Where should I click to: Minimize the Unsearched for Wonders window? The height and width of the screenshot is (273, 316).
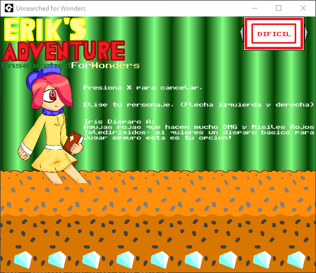(x=255, y=8)
